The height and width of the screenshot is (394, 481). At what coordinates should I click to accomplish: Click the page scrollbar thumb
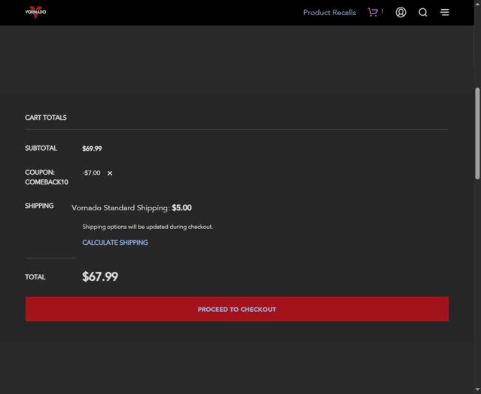[x=477, y=133]
